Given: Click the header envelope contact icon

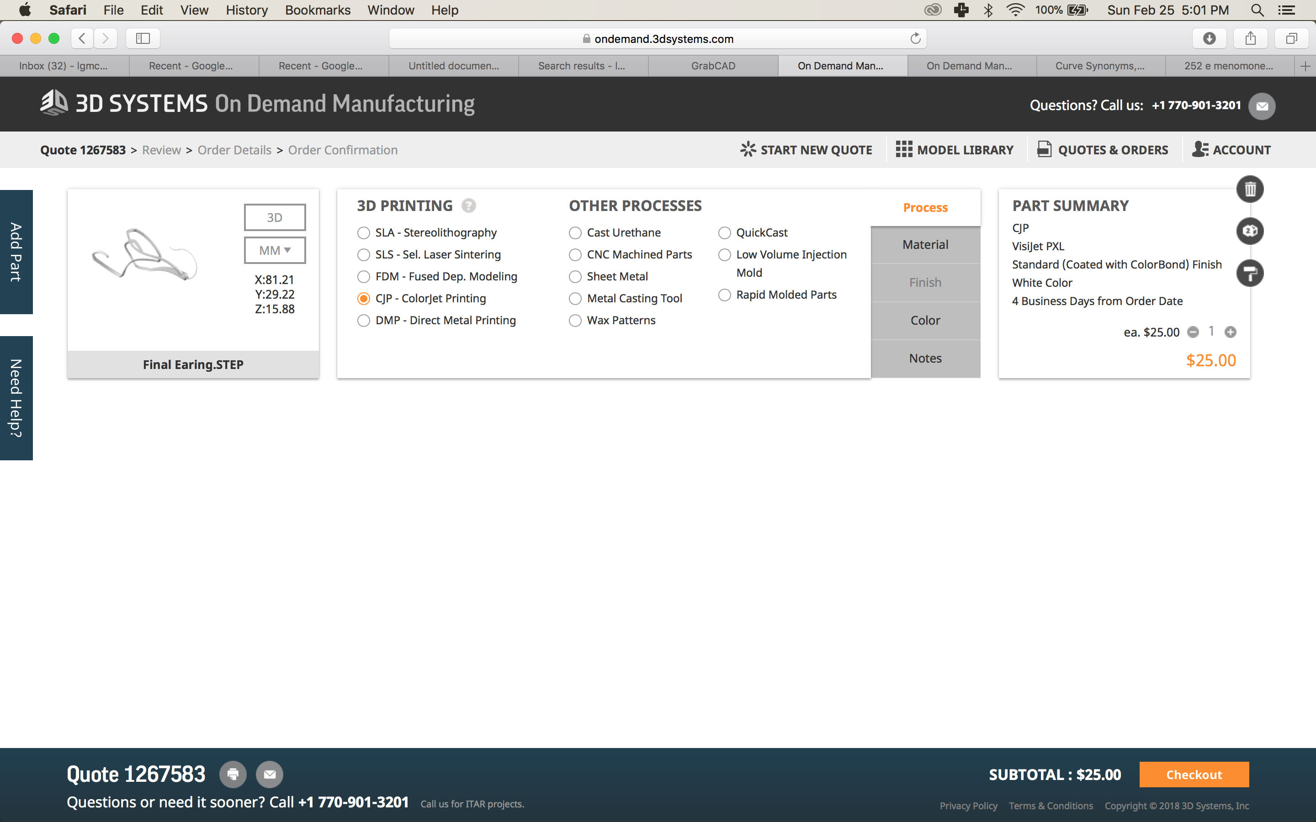Looking at the screenshot, I should [1262, 106].
